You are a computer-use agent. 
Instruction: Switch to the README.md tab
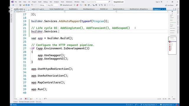point(104,9)
